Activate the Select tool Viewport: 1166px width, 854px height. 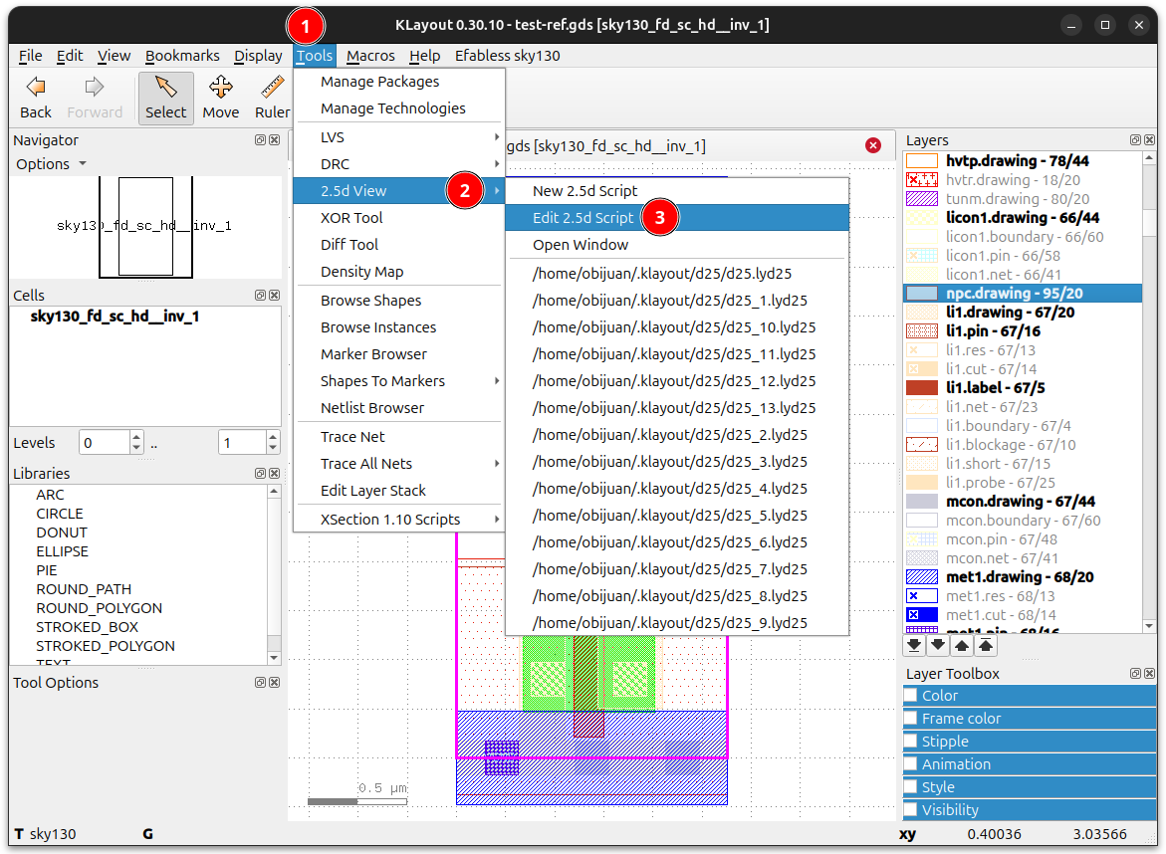click(165, 98)
